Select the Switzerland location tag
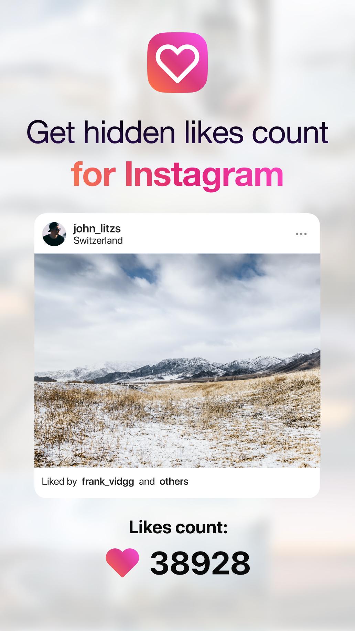Screen dimensions: 355x631 [x=98, y=240]
